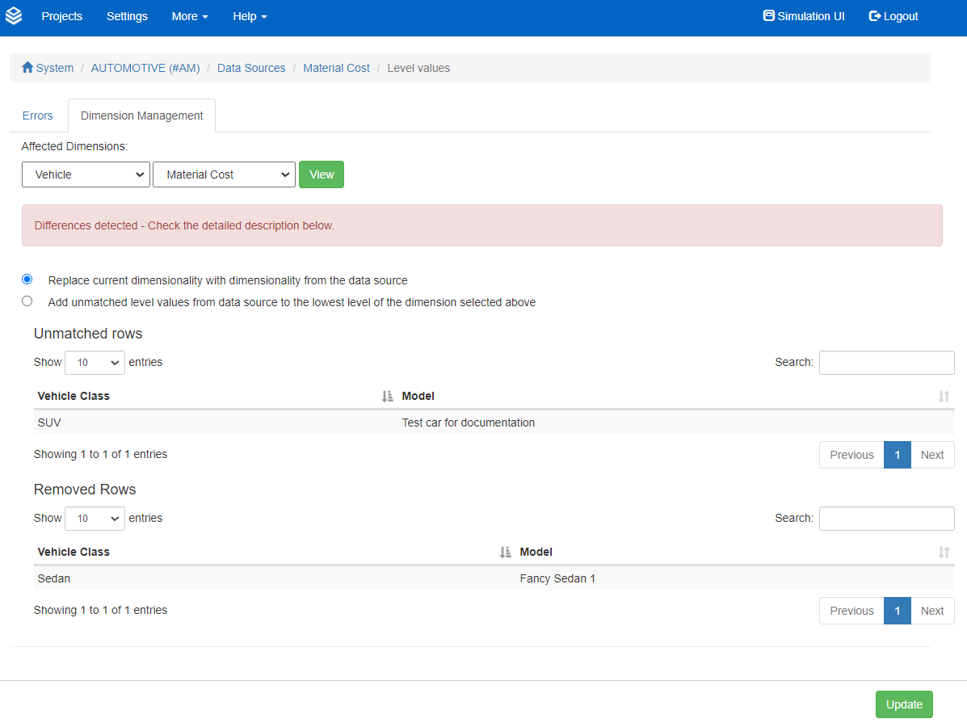
Task: Sort Removed Rows by Model column icon
Action: click(944, 552)
